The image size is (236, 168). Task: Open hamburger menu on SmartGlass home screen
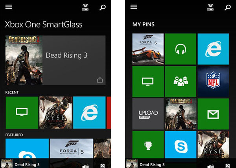pyautogui.click(x=9, y=7)
